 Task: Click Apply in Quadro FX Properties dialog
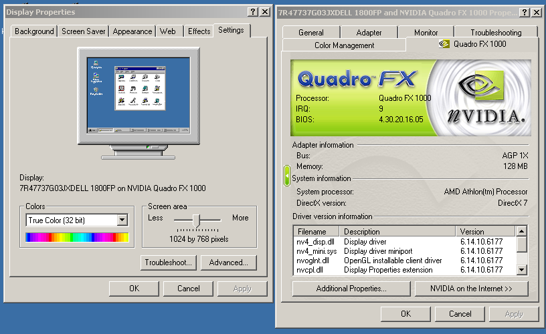pos(514,314)
